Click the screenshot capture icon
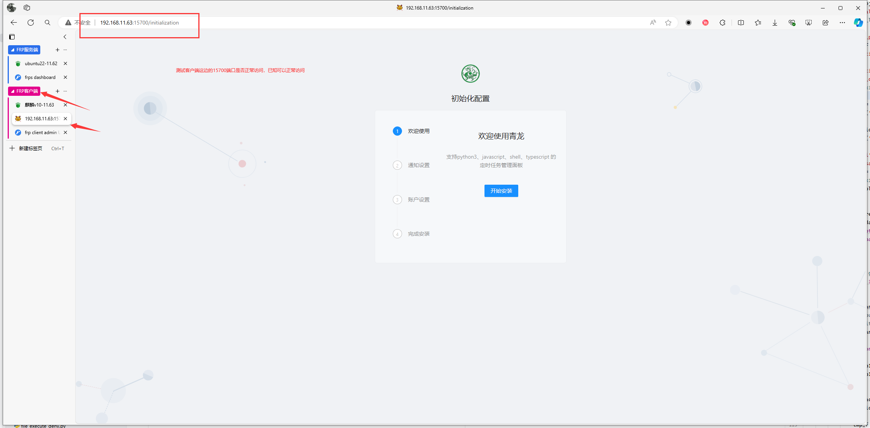The height and width of the screenshot is (428, 870). 809,23
